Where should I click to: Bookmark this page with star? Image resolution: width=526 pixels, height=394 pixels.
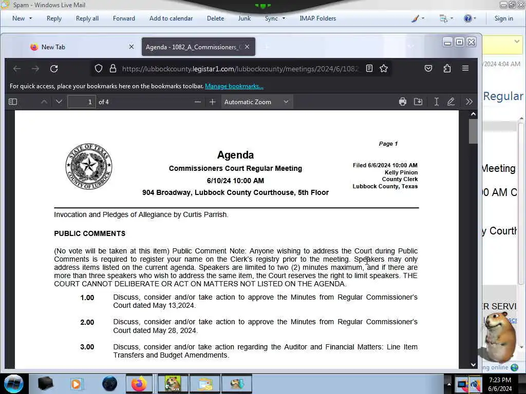384,68
